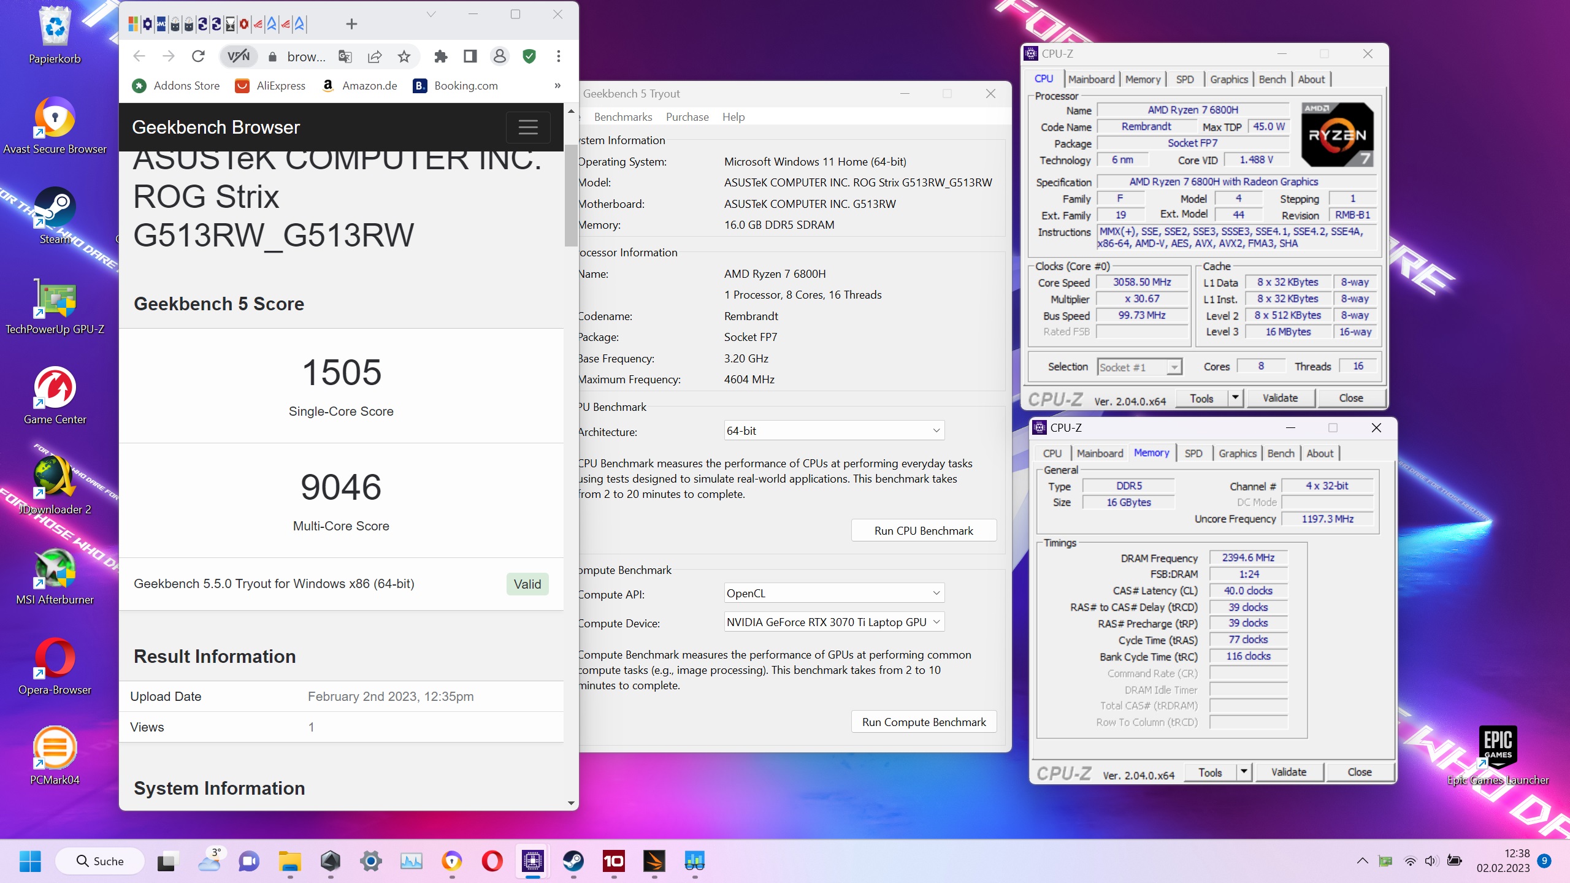
Task: Switch to Bench tab in top CPU-Z
Action: pyautogui.click(x=1272, y=79)
